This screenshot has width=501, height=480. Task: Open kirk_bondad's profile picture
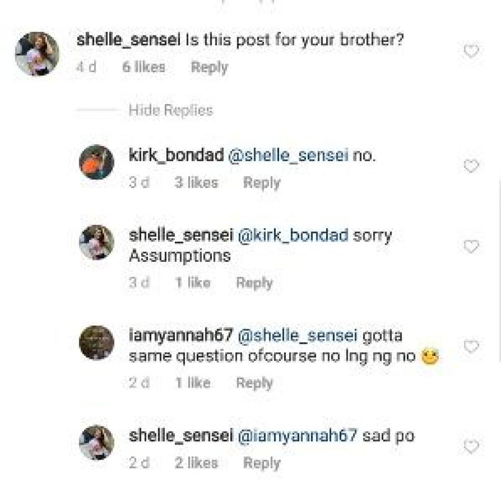click(x=97, y=162)
